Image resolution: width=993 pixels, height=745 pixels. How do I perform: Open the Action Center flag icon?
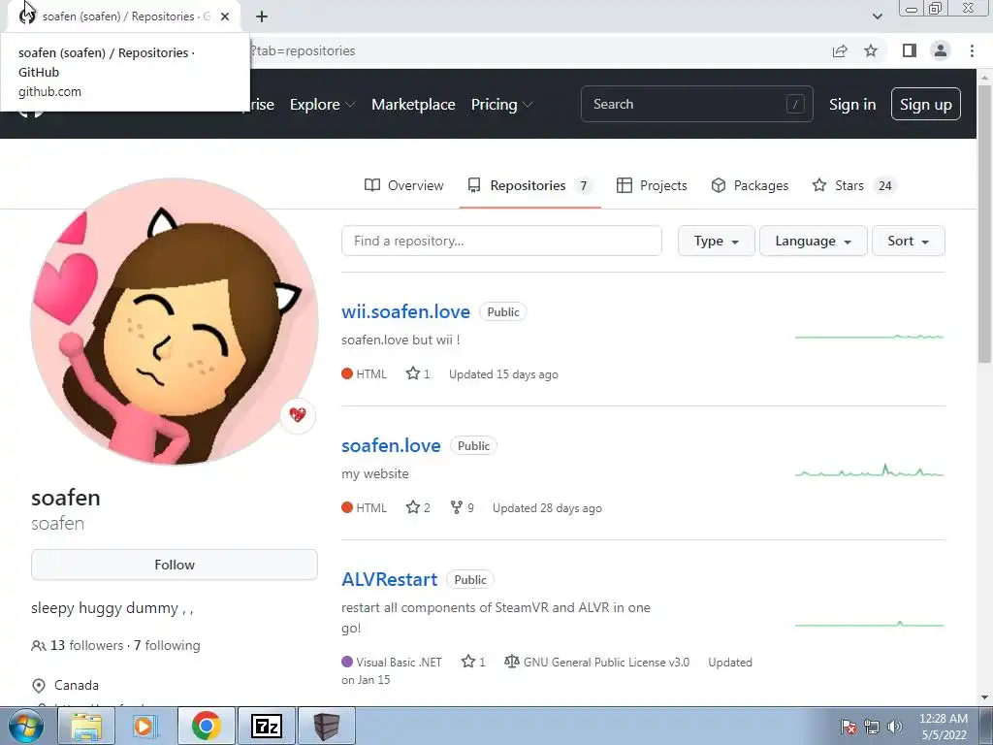click(848, 727)
